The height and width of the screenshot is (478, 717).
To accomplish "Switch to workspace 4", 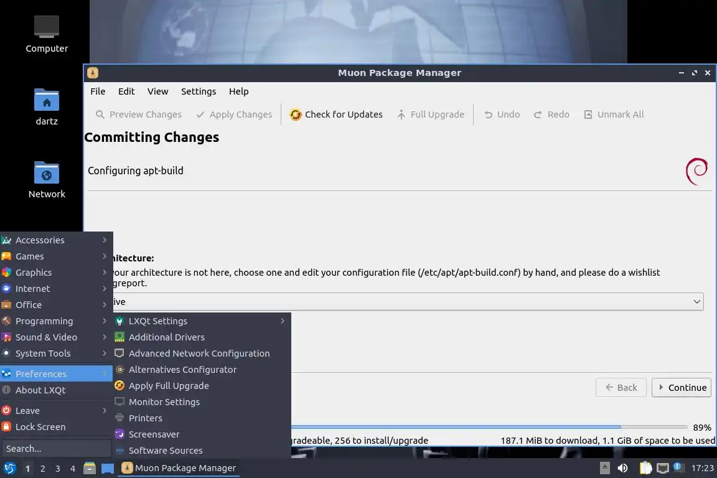I will [73, 469].
